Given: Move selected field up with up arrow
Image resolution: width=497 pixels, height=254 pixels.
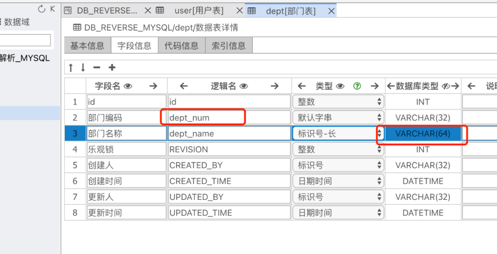Looking at the screenshot, I should pyautogui.click(x=71, y=67).
